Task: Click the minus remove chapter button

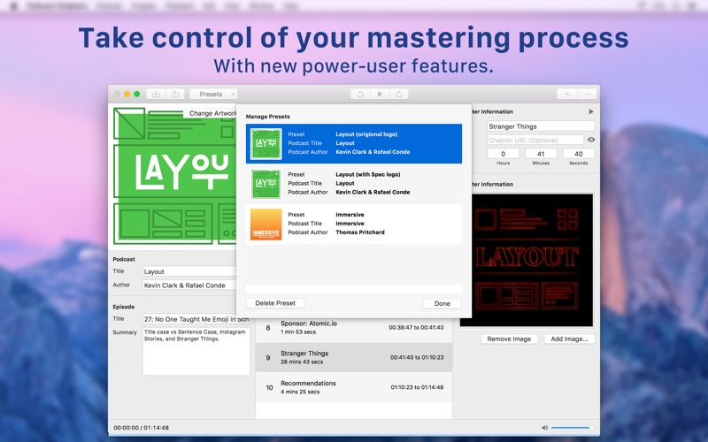Action: pos(587,95)
